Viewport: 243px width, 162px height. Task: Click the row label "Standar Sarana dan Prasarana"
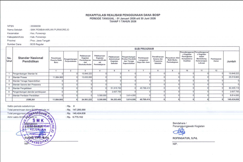click(27, 85)
